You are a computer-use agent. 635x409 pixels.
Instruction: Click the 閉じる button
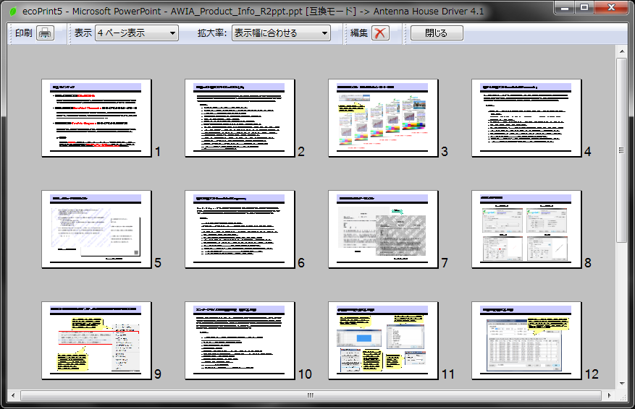tap(437, 33)
